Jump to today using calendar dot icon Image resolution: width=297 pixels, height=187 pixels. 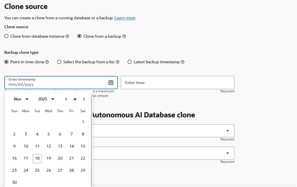pyautogui.click(x=75, y=99)
